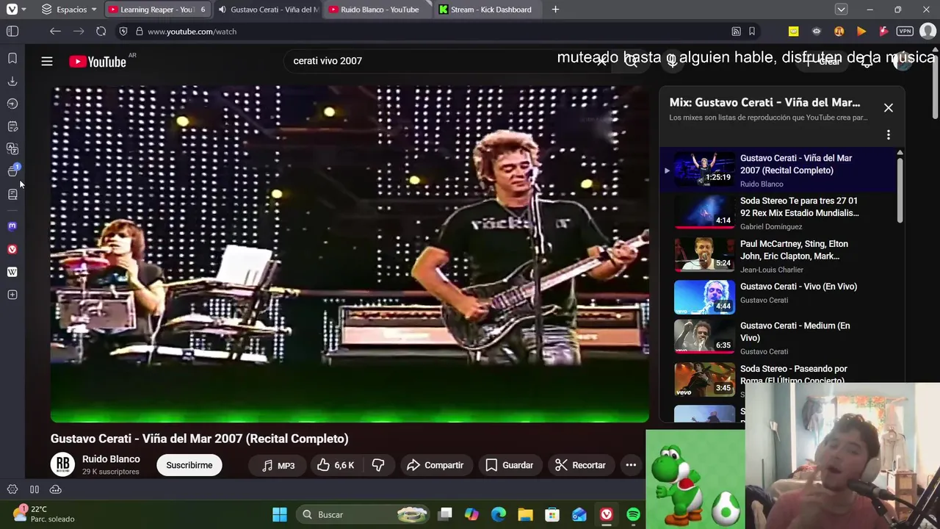
Task: Expand the tab list dropdown arrow
Action: click(x=842, y=10)
